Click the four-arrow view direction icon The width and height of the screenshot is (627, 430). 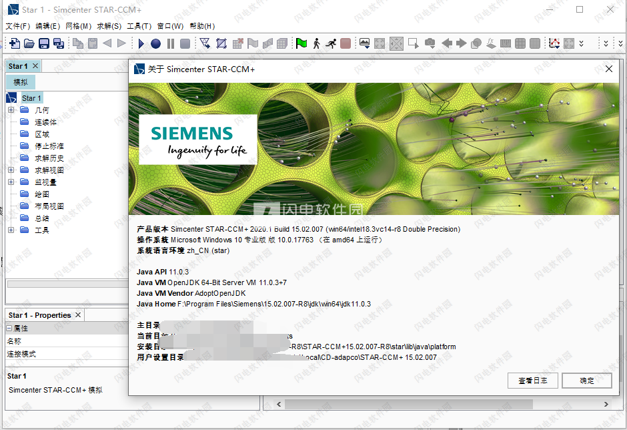[x=396, y=43]
